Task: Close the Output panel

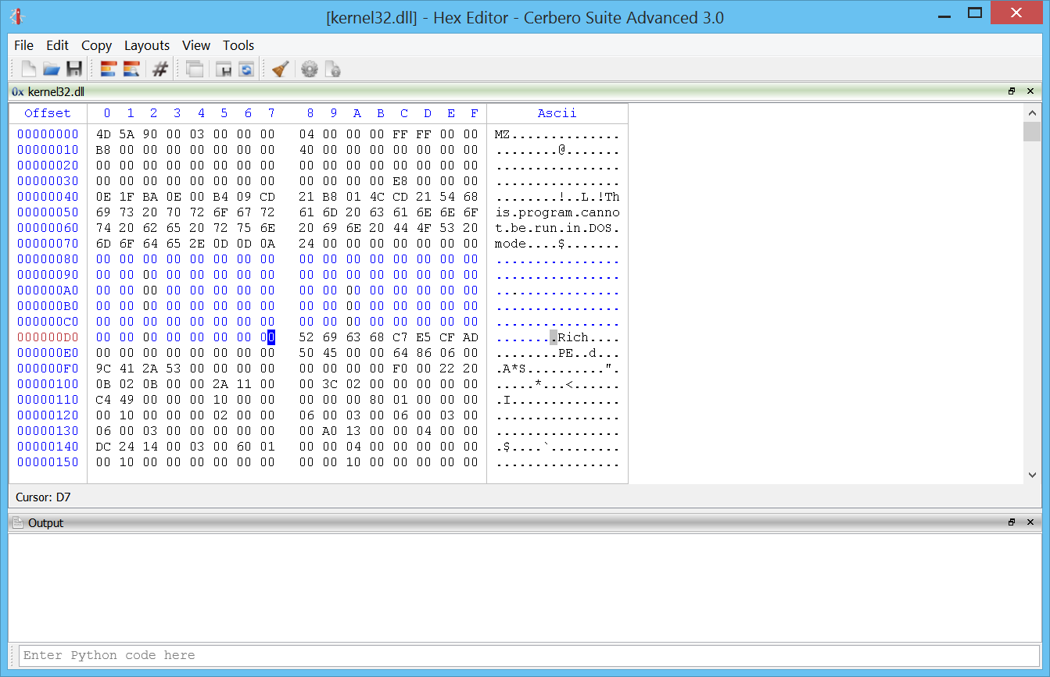Action: [1030, 522]
